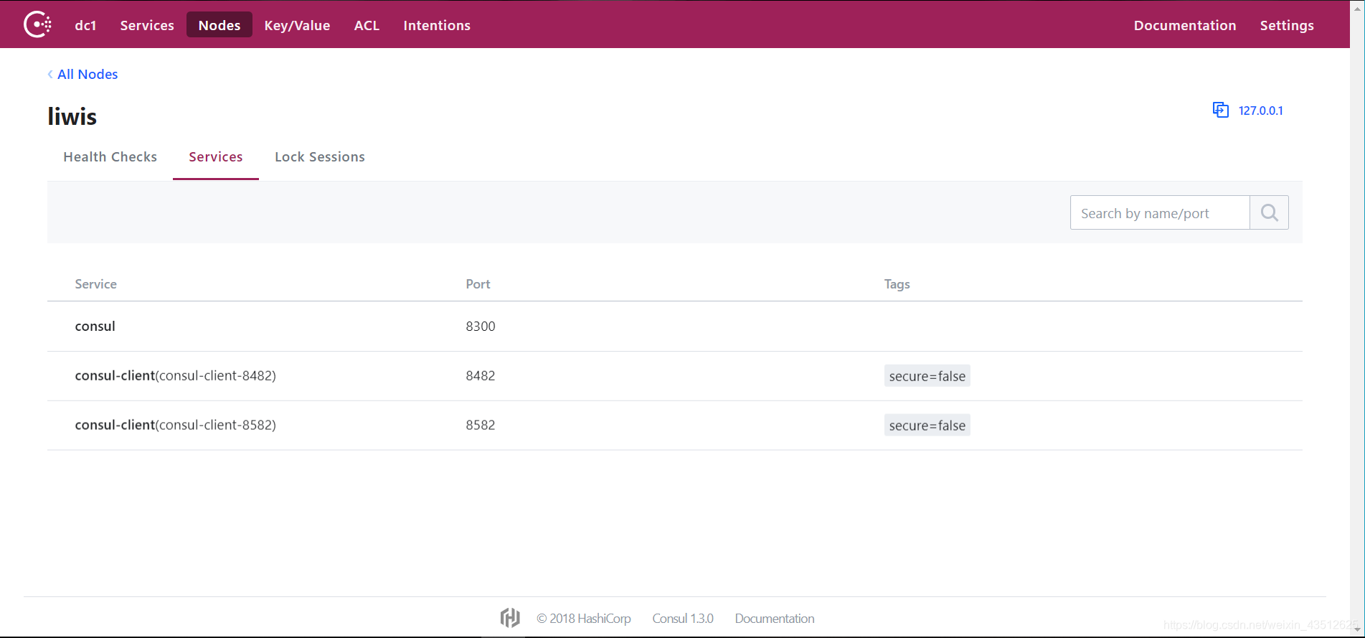This screenshot has width=1365, height=638.
Task: Click port value 8300
Action: [x=481, y=326]
